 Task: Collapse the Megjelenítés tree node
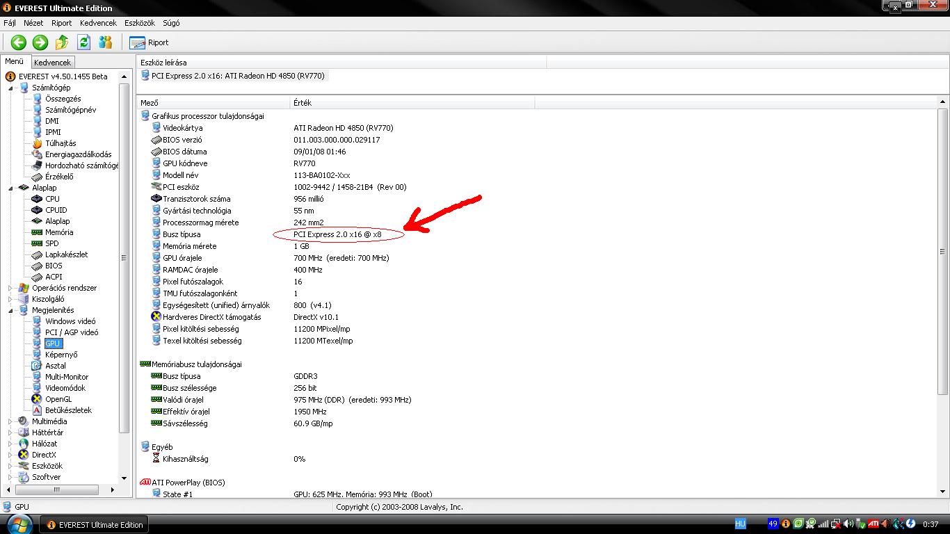coord(10,311)
